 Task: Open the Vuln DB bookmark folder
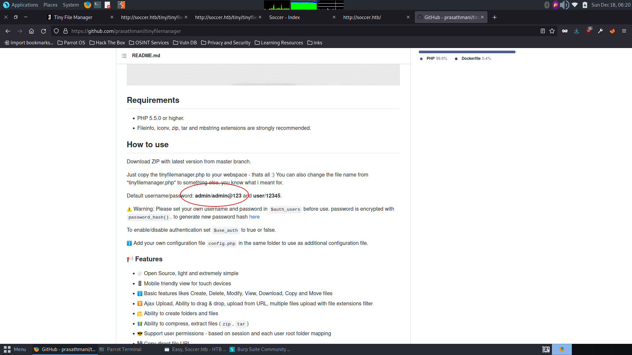tap(185, 43)
